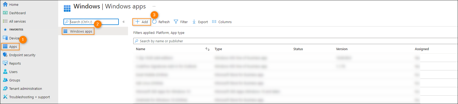Click the Troubleshooting tools icon
This screenshot has width=458, height=104.
pos(5,97)
